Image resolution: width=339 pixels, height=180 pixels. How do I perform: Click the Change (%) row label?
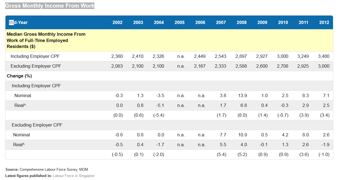click(x=19, y=76)
